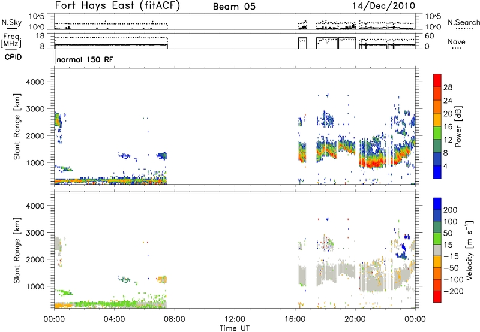Click the '4000' tick on the power panel
The image size is (480, 332).
click(x=35, y=82)
